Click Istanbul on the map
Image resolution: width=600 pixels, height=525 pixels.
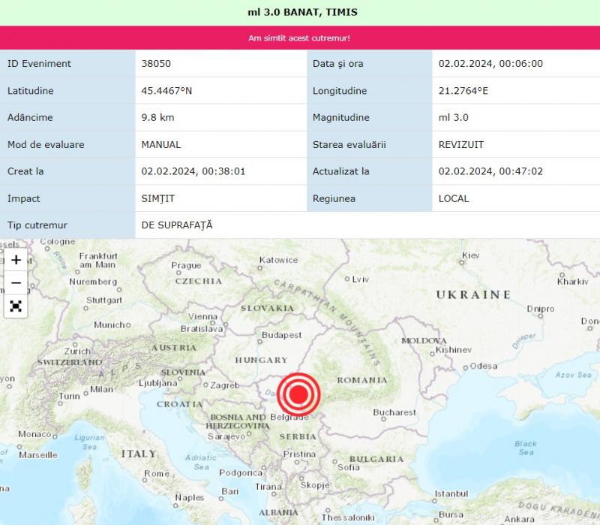click(451, 493)
